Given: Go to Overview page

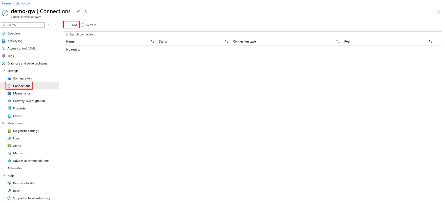Looking at the screenshot, I should (14, 33).
